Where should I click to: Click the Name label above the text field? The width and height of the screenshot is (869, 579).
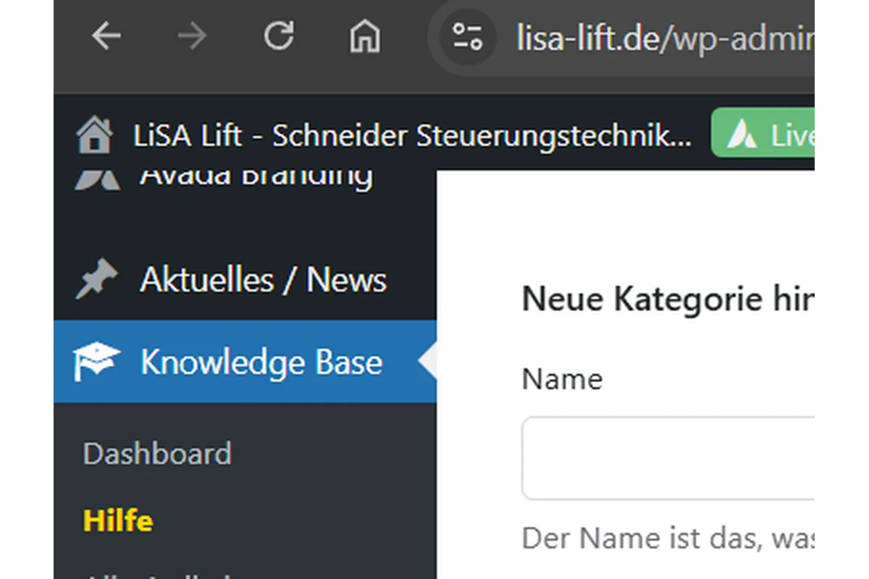[561, 379]
